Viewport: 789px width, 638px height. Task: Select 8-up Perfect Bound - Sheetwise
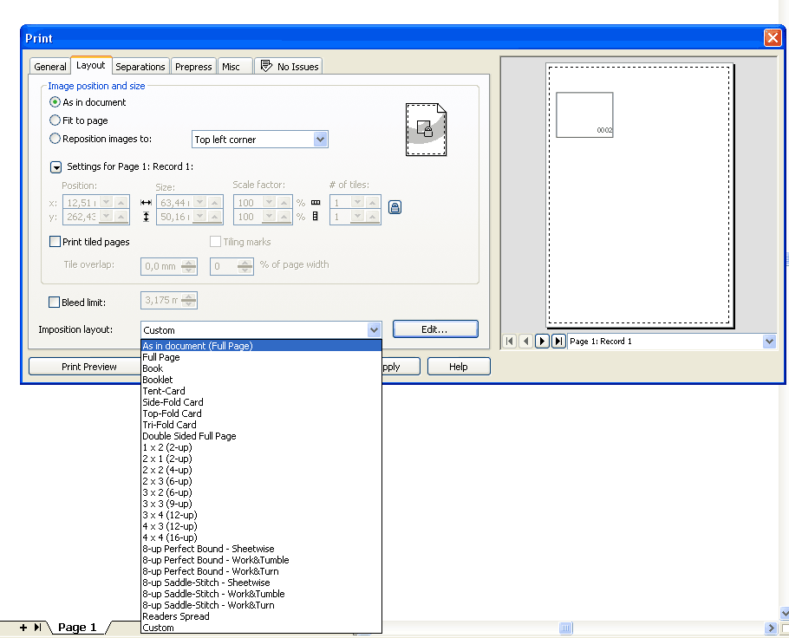click(261, 549)
